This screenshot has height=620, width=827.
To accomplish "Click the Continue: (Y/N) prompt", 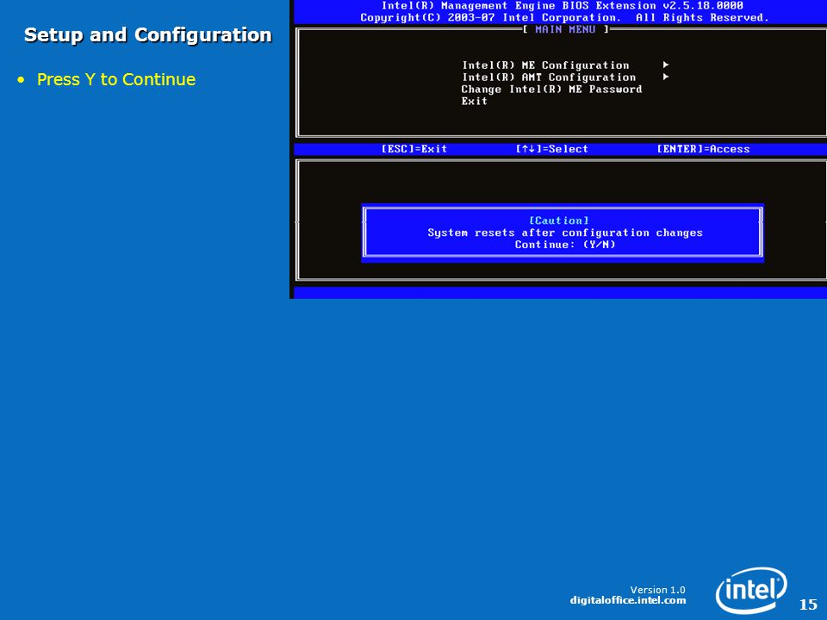I will [565, 245].
